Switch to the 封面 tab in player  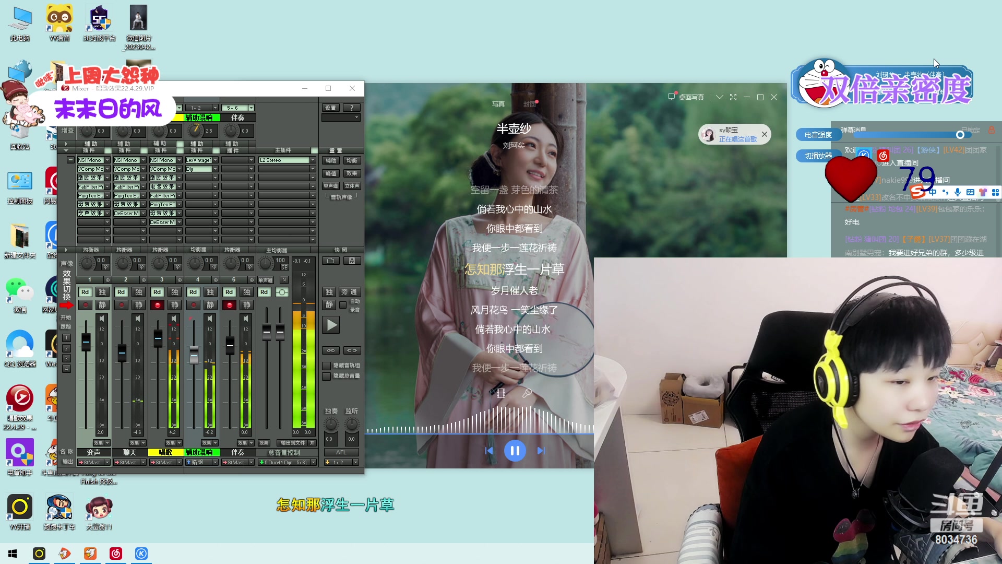[530, 104]
